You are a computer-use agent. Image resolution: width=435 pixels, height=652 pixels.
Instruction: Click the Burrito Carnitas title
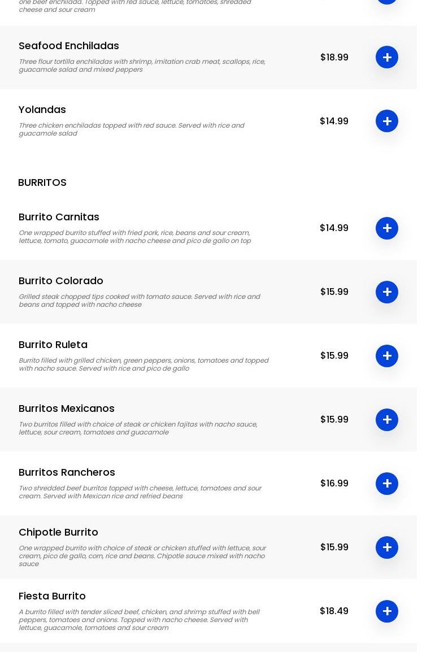click(59, 217)
